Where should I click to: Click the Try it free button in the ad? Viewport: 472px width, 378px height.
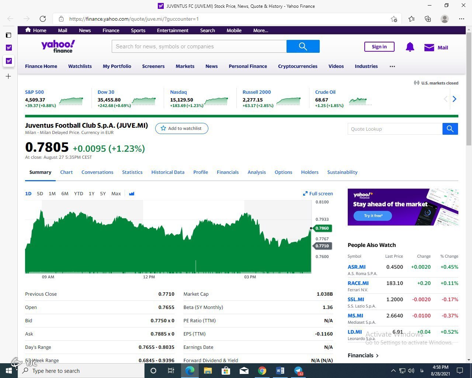click(x=373, y=216)
